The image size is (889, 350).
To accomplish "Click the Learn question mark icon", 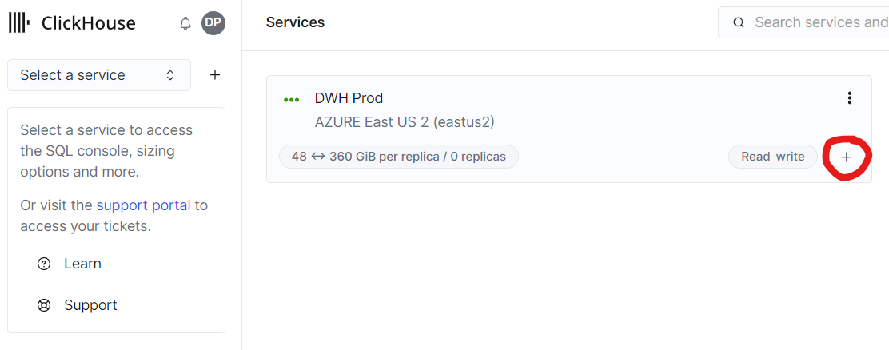I will click(x=44, y=264).
